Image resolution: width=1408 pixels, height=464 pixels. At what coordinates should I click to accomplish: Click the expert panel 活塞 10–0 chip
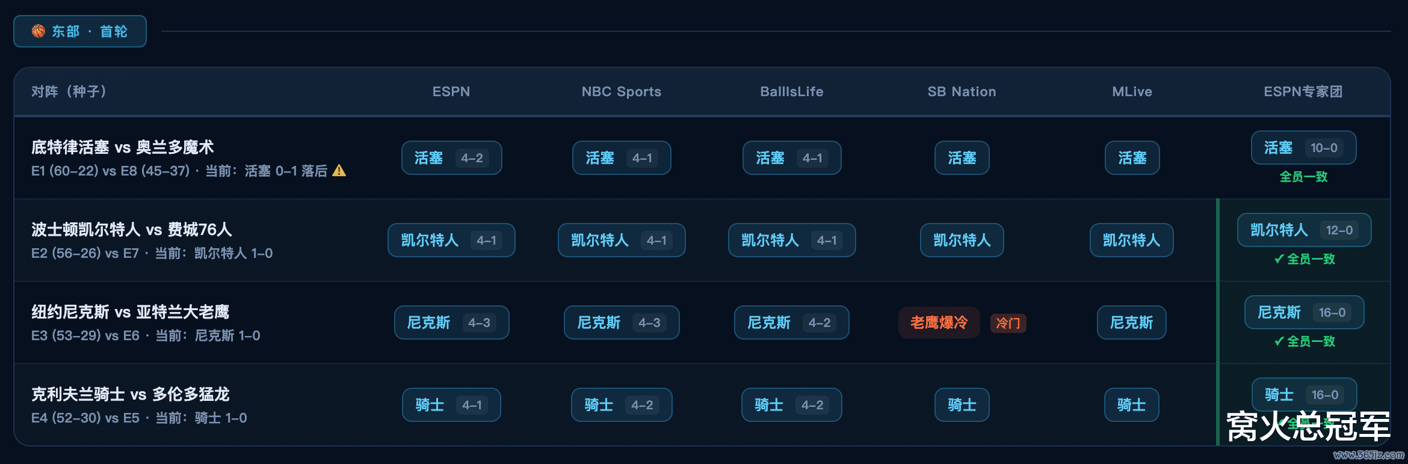coord(1303,148)
